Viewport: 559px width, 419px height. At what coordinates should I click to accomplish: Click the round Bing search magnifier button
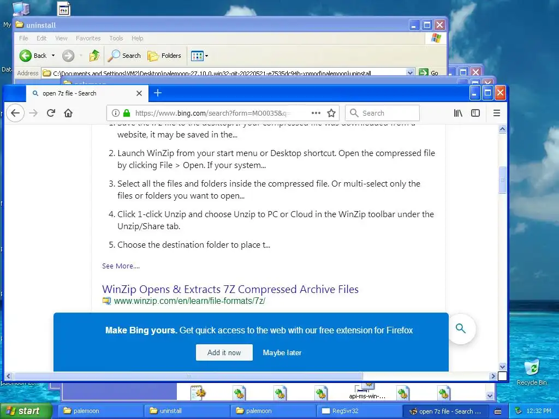coord(461,328)
